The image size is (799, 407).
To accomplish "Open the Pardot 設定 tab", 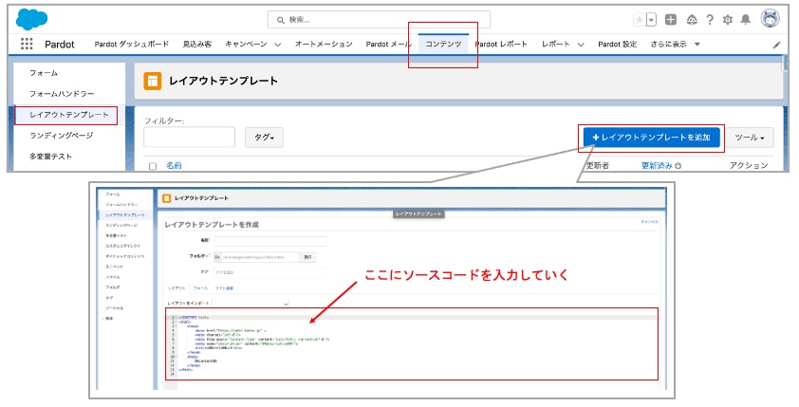I will [x=617, y=45].
